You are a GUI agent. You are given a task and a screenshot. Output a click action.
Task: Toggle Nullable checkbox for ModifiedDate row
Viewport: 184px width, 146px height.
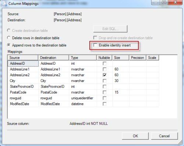(105, 104)
